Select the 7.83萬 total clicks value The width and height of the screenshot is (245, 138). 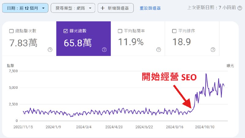[x=23, y=43]
